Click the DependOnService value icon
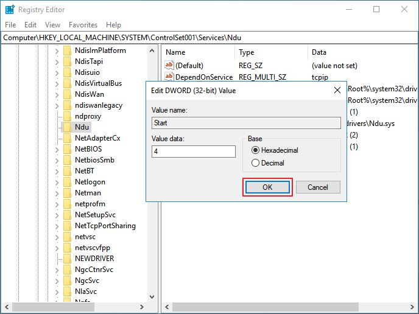This screenshot has width=419, height=314. pyautogui.click(x=169, y=77)
